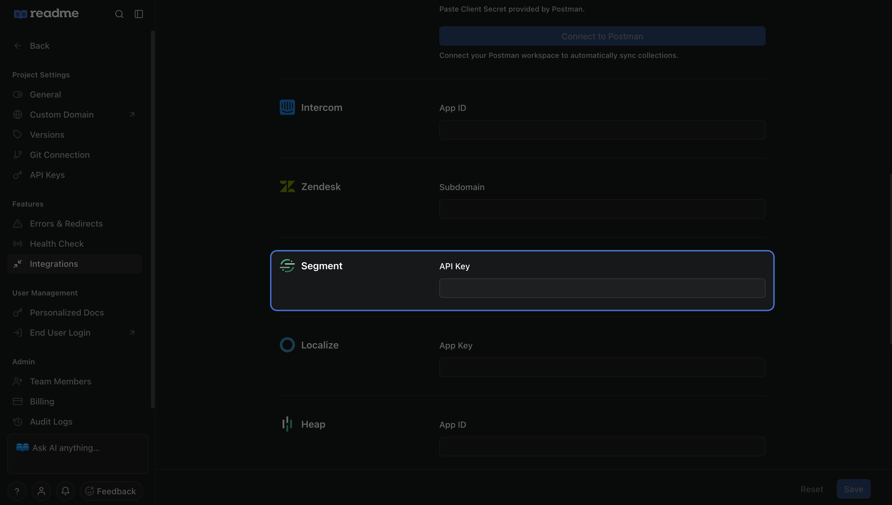Click the Custom Domain globe icon

[x=18, y=115]
